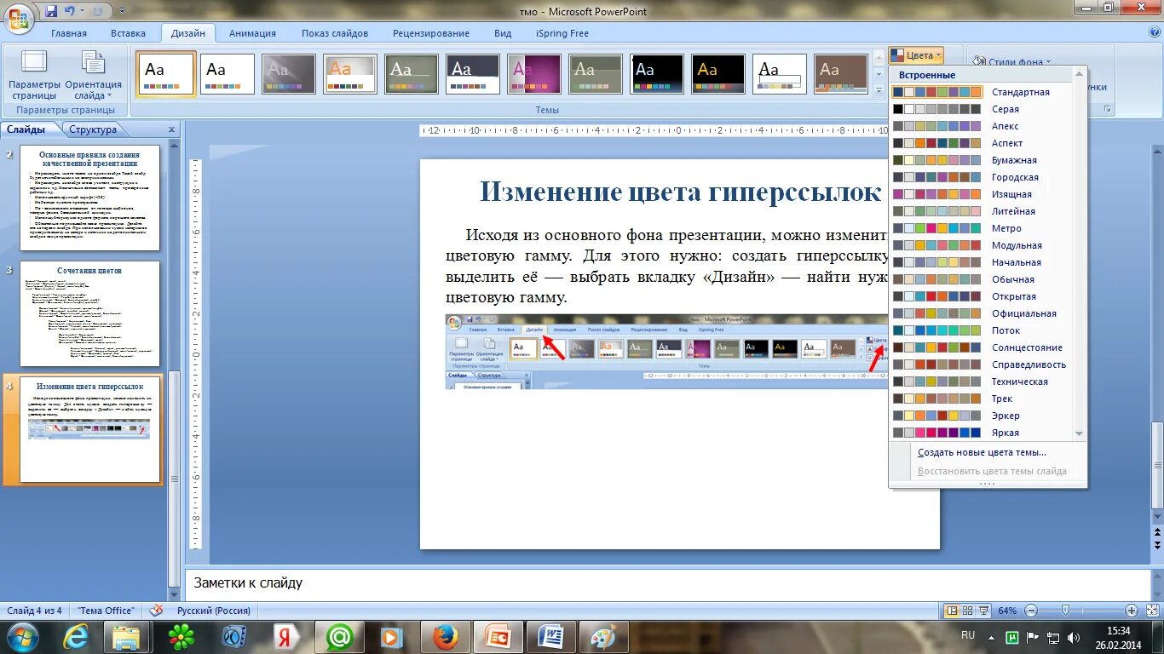Switch to the Структура pane tab
This screenshot has height=654, width=1164.
click(93, 129)
